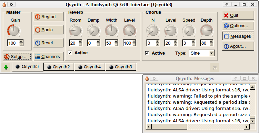This screenshot has width=259, height=135.
Task: Click the Reverb Level dial
Action: [x=130, y=31]
